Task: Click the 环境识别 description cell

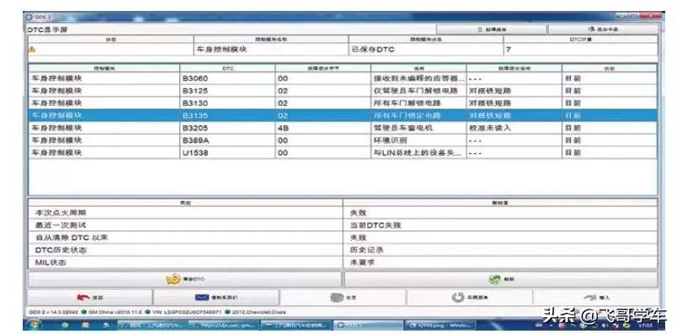Action: tap(418, 140)
